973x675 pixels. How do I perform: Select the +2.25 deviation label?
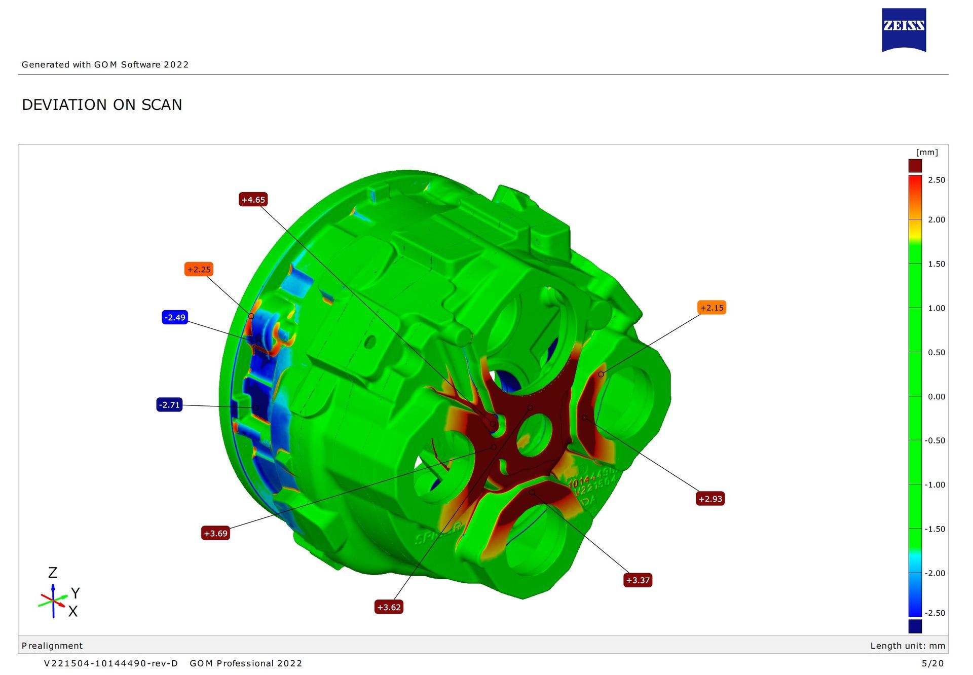coord(199,269)
